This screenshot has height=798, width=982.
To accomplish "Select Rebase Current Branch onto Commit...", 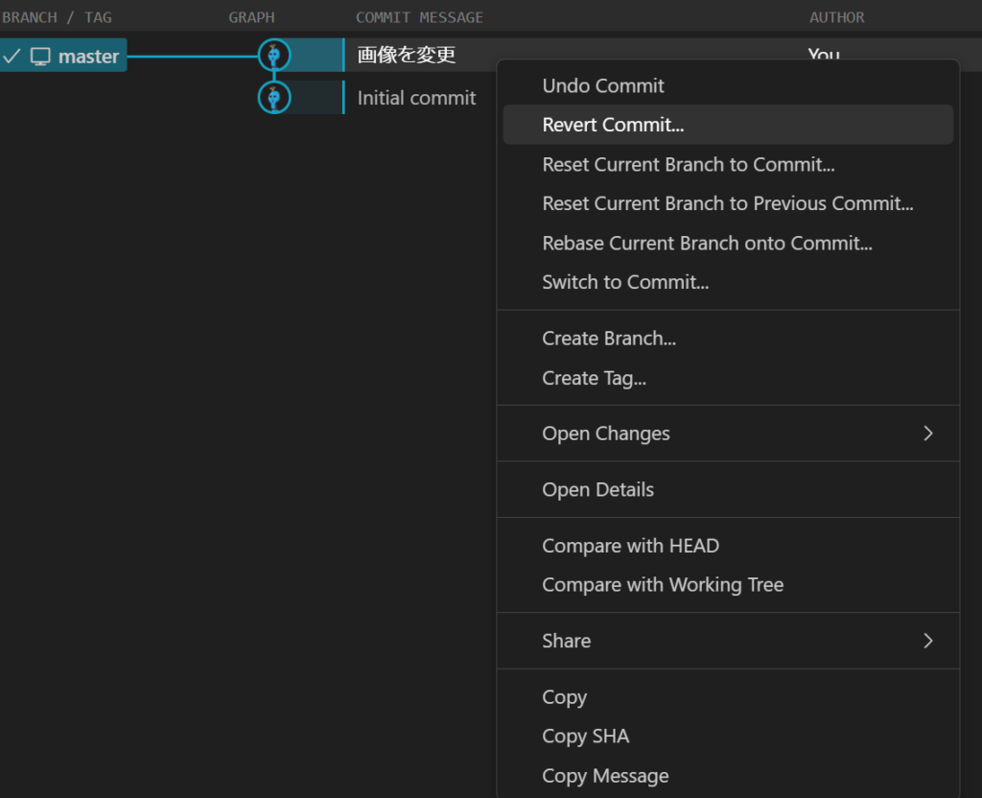I will click(707, 243).
